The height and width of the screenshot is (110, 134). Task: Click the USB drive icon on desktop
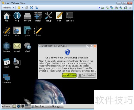click(27, 101)
